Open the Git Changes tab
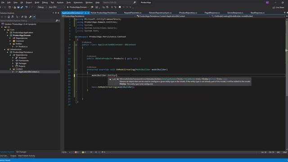The width and height of the screenshot is (288, 162). [x=21, y=152]
